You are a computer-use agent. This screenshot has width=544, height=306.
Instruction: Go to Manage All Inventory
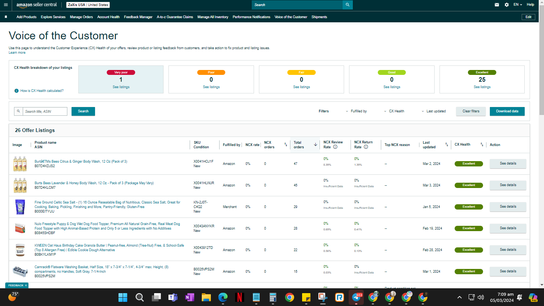pos(213,17)
